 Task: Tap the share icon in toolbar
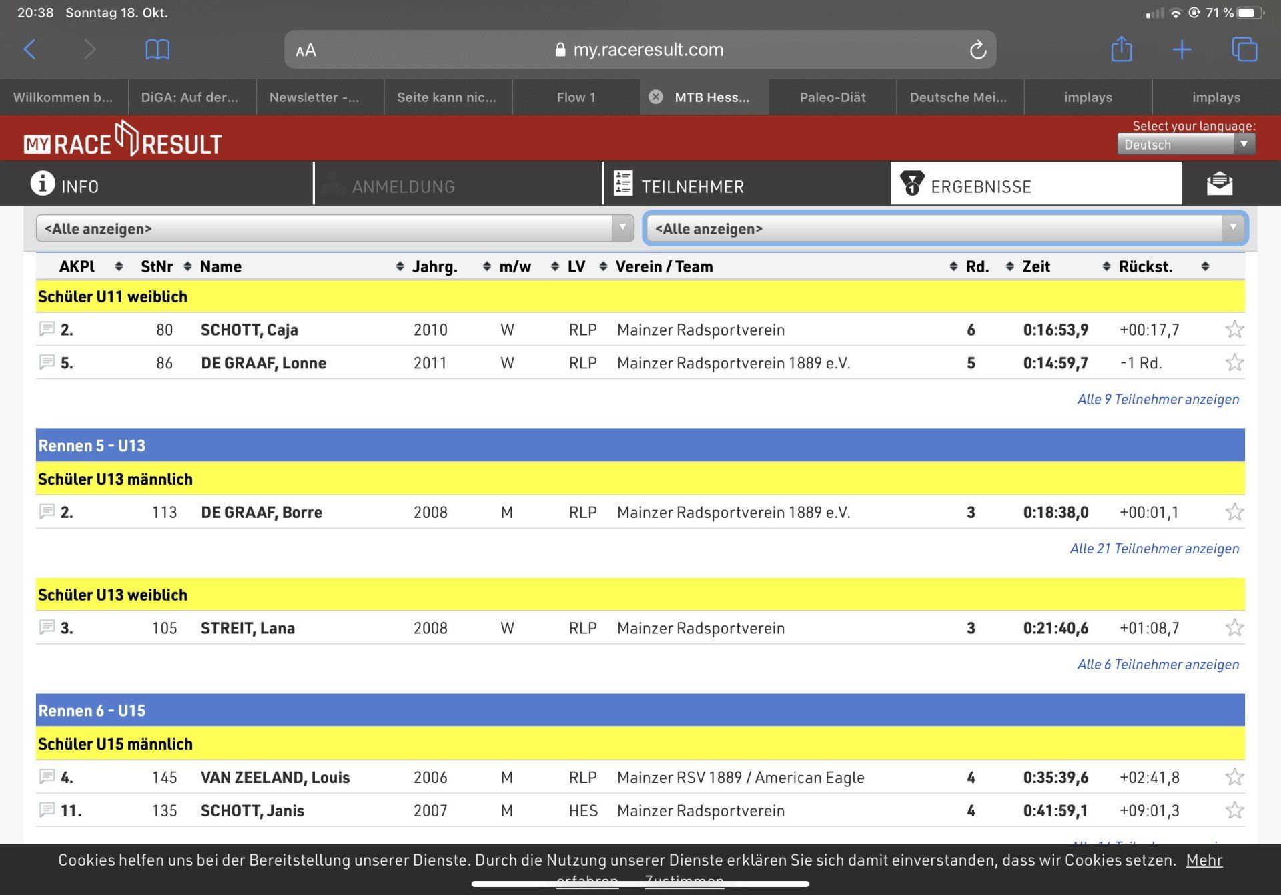(1121, 49)
